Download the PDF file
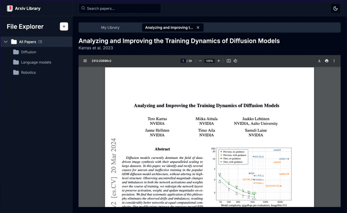The image size is (347, 213). click(319, 61)
